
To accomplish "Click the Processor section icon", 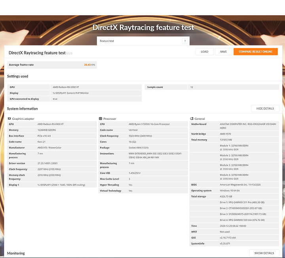I will click(x=101, y=119).
